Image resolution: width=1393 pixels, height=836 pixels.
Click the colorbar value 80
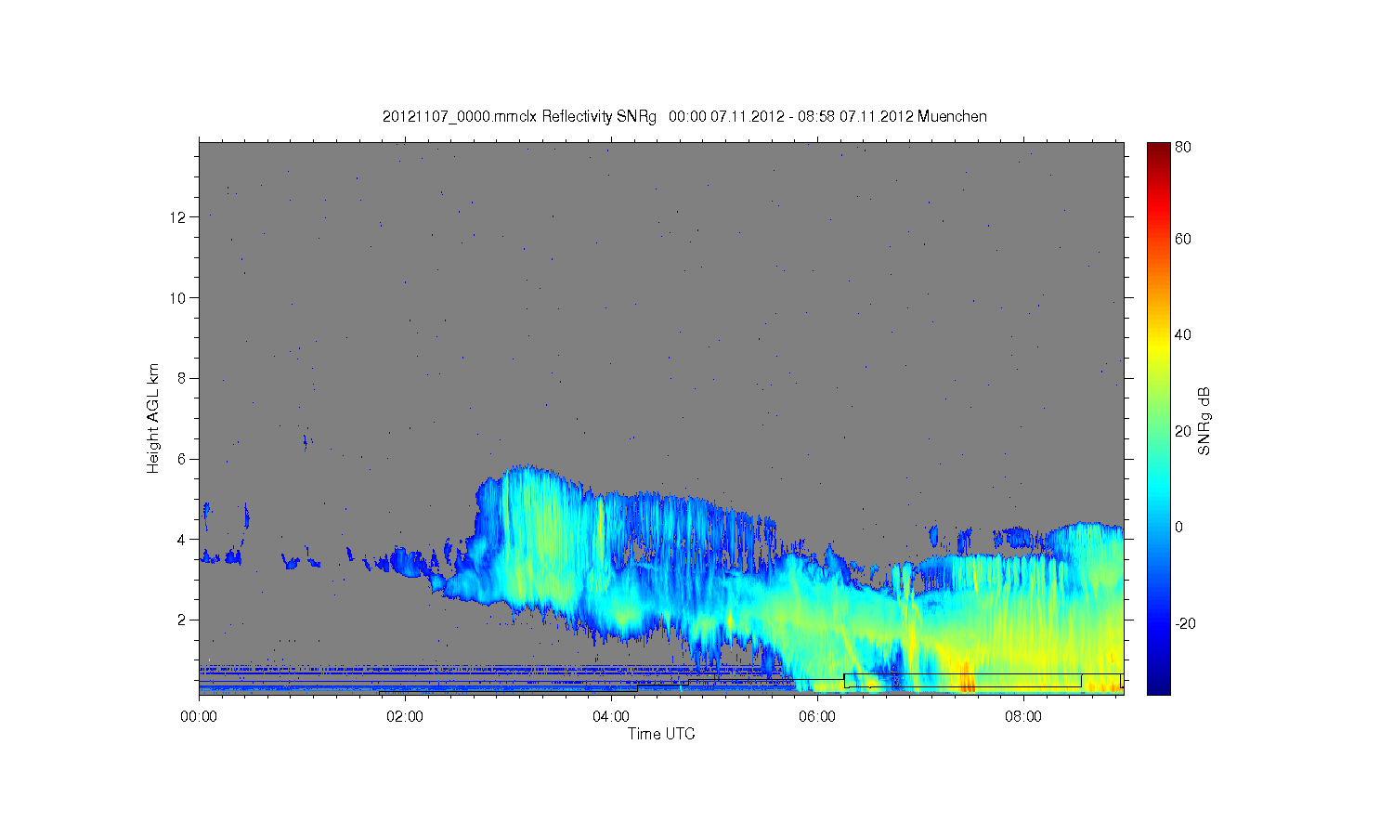(1183, 147)
